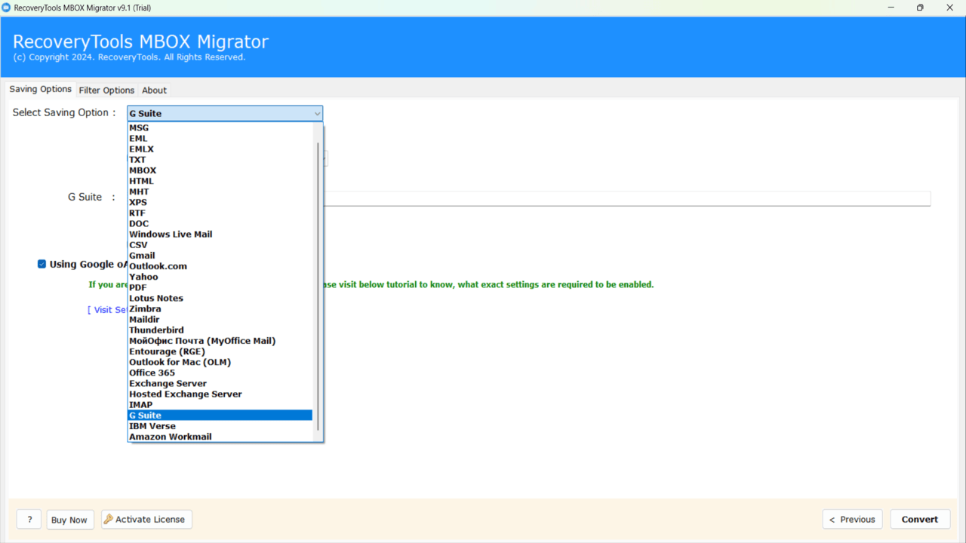The image size is (966, 543).
Task: Switch to the Saving Options tab
Action: [x=41, y=89]
